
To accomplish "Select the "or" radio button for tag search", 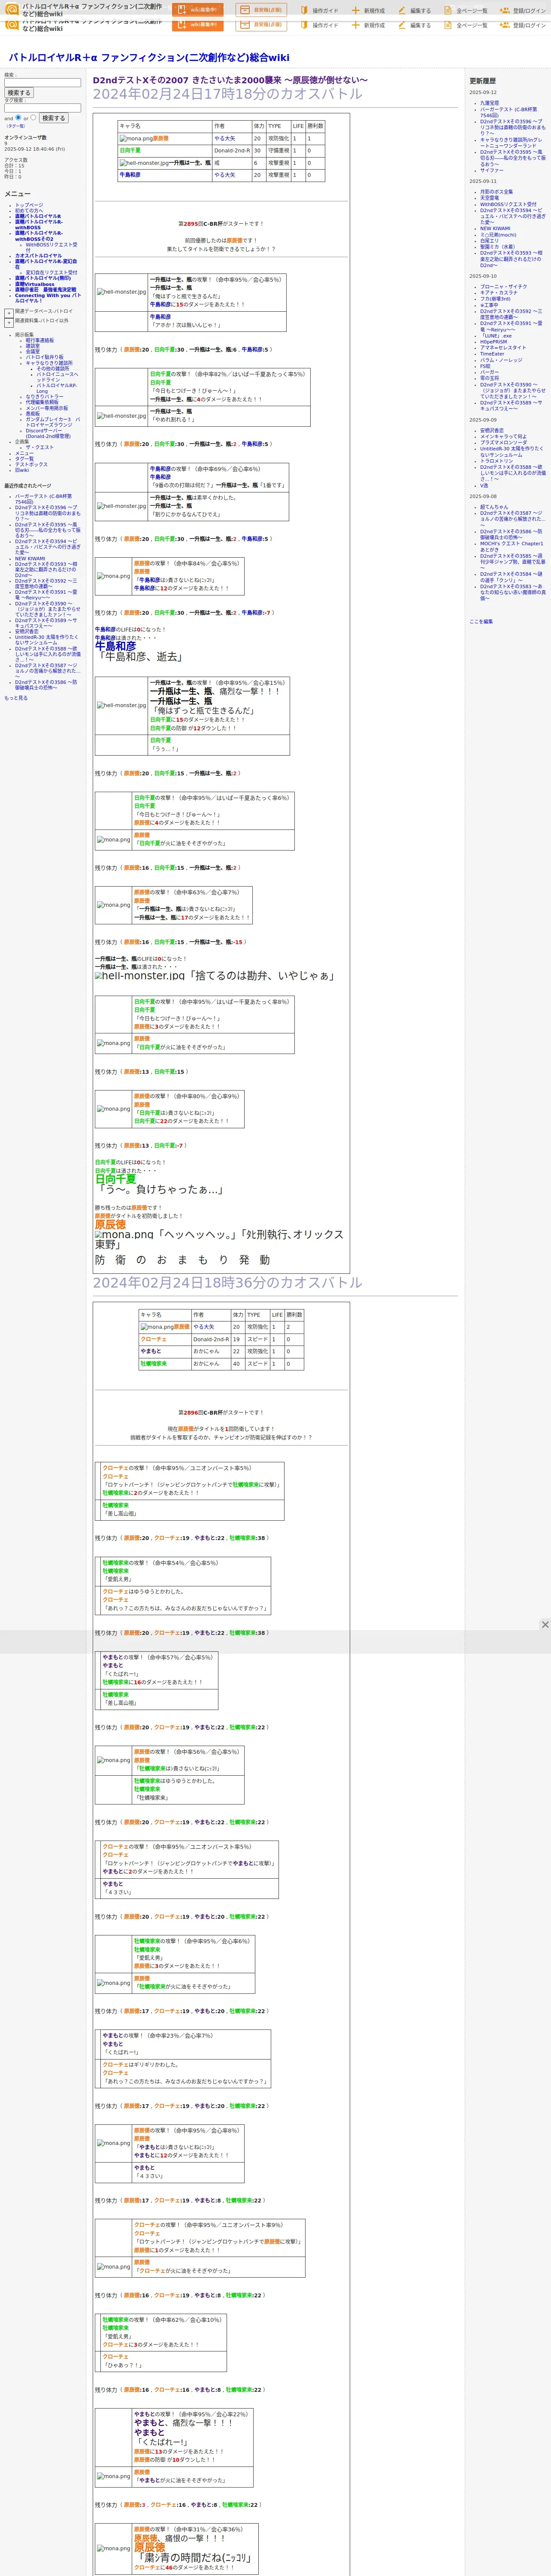I will click(33, 117).
